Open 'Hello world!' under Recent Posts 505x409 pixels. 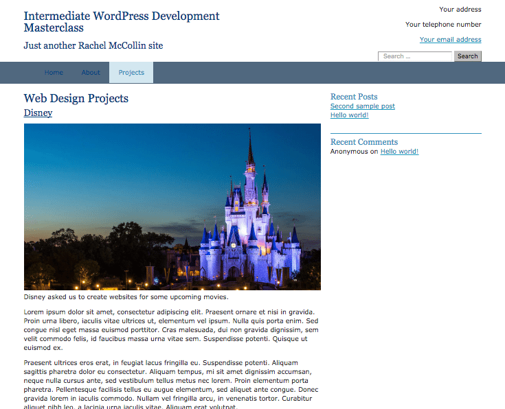pos(349,115)
